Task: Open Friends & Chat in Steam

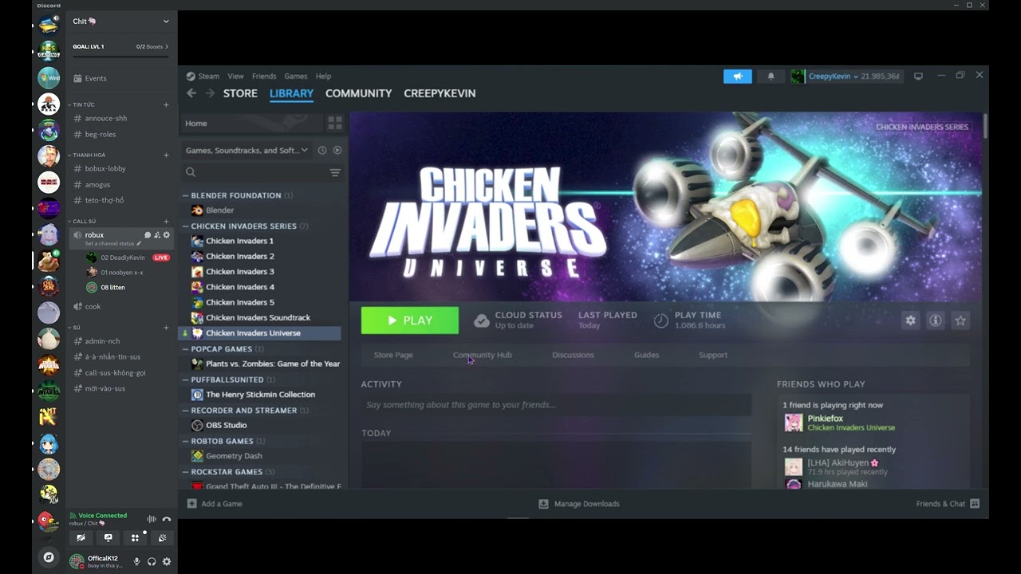Action: [948, 504]
